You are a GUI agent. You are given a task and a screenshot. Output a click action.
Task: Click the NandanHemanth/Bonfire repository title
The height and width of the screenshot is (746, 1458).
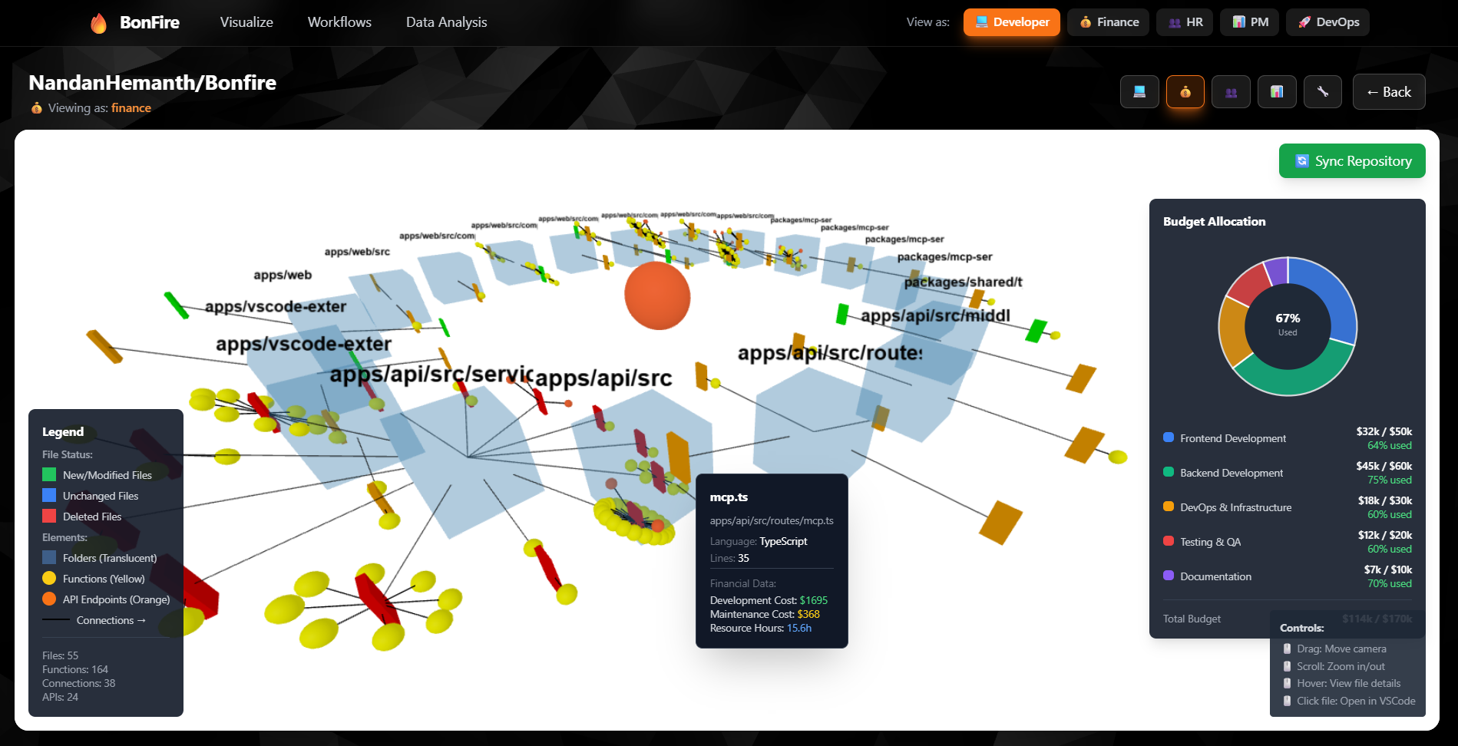tap(153, 83)
